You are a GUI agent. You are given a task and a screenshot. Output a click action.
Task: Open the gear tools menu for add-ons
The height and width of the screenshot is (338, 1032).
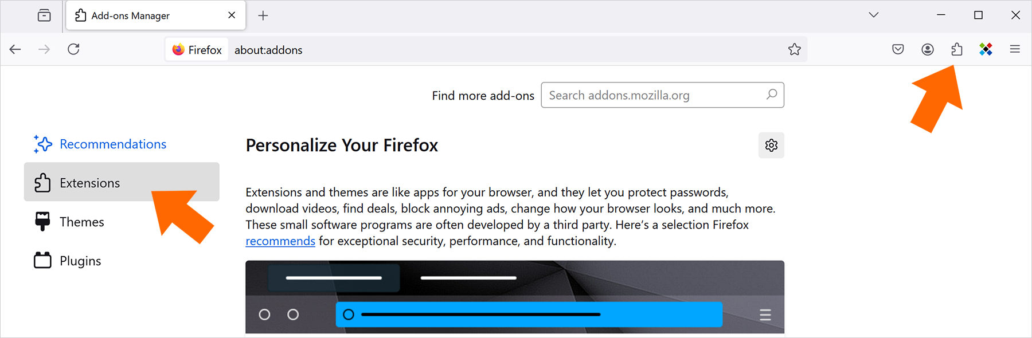[x=771, y=146]
